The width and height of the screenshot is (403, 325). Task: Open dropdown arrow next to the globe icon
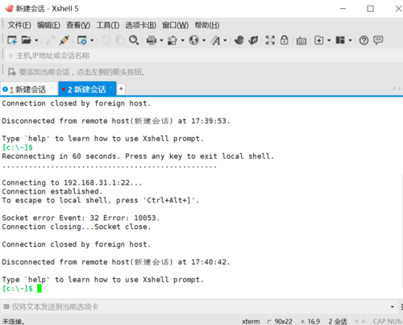204,40
